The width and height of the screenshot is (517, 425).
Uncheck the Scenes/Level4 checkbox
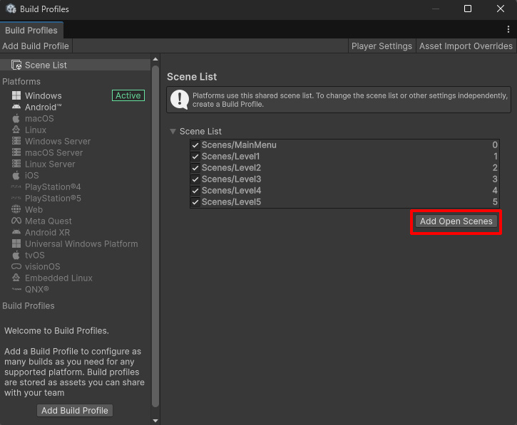pos(195,191)
